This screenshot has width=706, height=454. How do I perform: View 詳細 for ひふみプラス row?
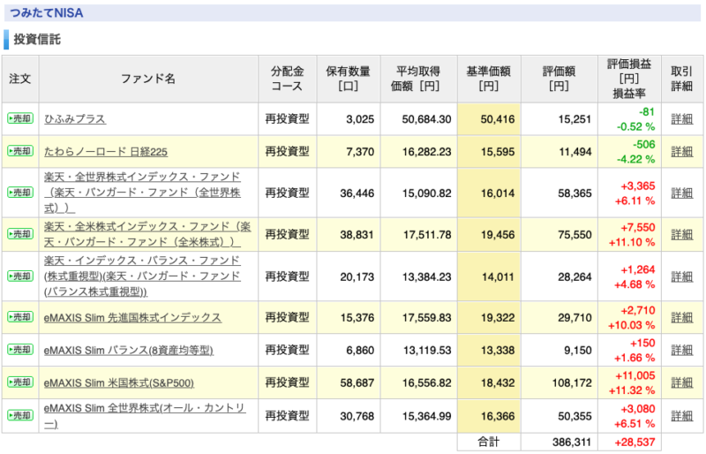pos(681,119)
